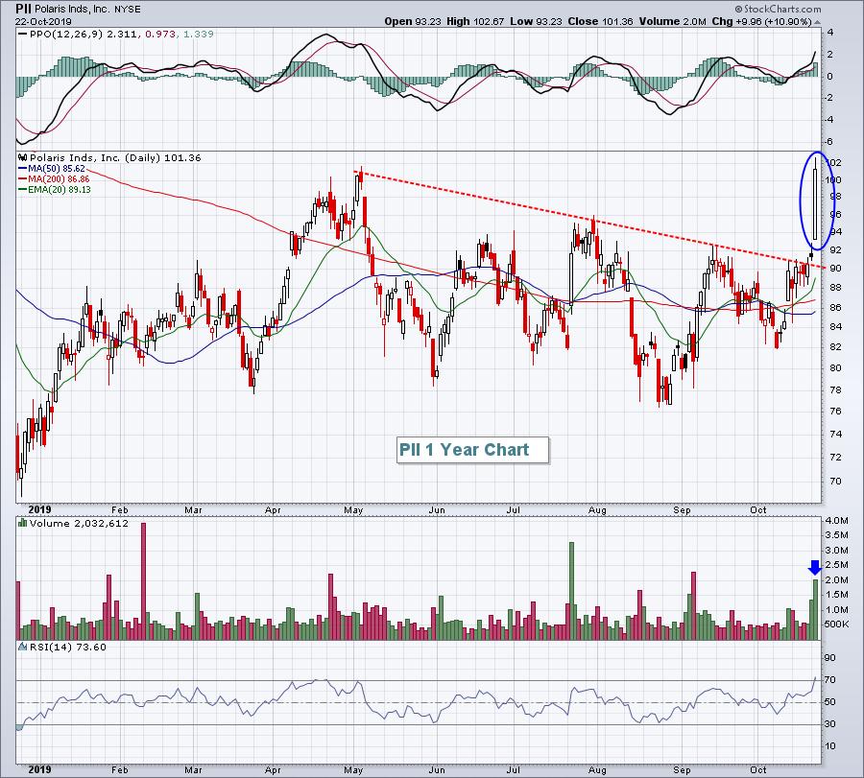Click the 'EMA(20) 89.13' legend entry
The image size is (864, 778).
59,189
